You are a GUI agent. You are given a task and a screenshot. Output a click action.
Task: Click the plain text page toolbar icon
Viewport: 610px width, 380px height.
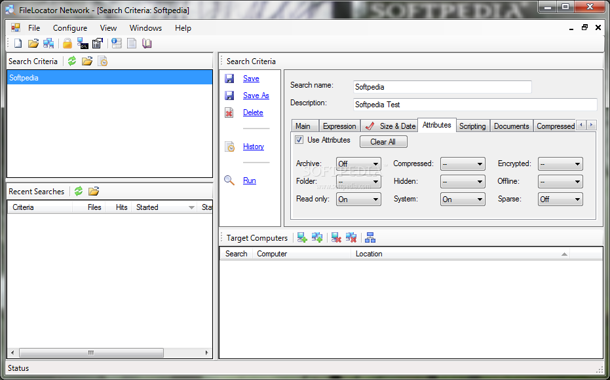tap(132, 43)
